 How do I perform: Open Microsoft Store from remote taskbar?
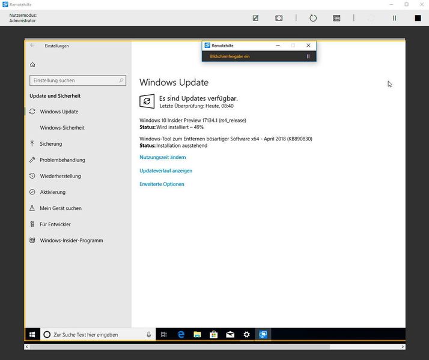point(214,334)
